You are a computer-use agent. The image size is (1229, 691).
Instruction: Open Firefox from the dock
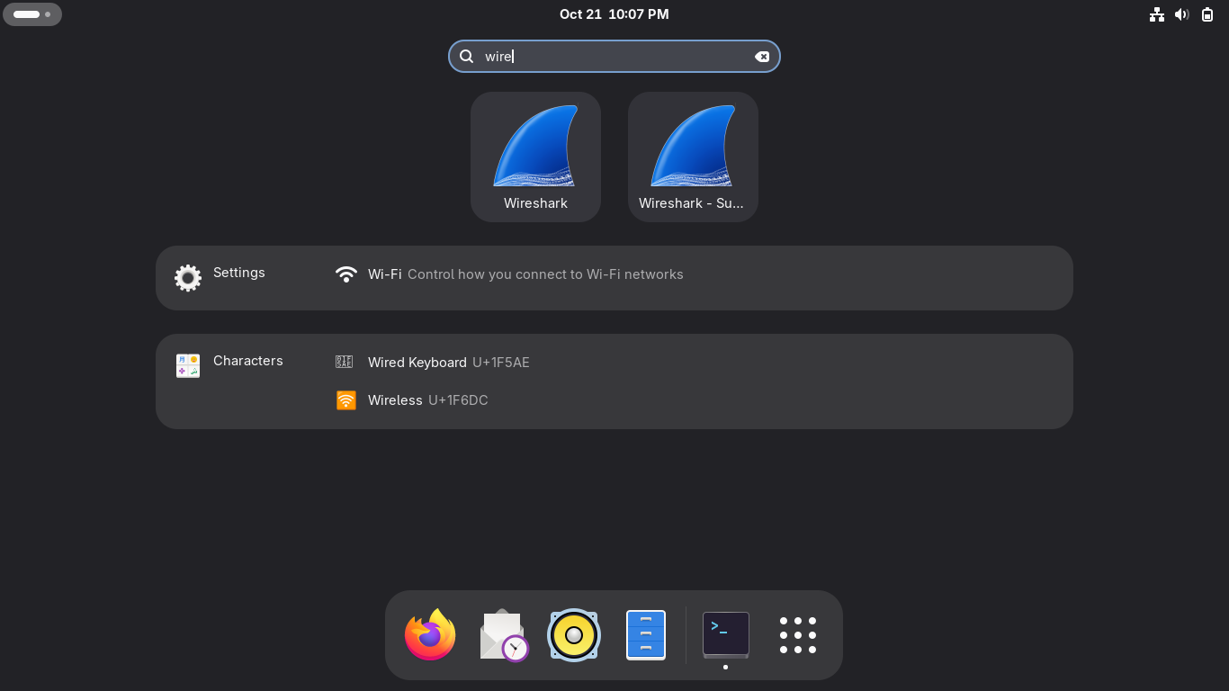coord(430,634)
